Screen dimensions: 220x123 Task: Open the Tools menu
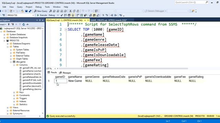(x=47, y=7)
